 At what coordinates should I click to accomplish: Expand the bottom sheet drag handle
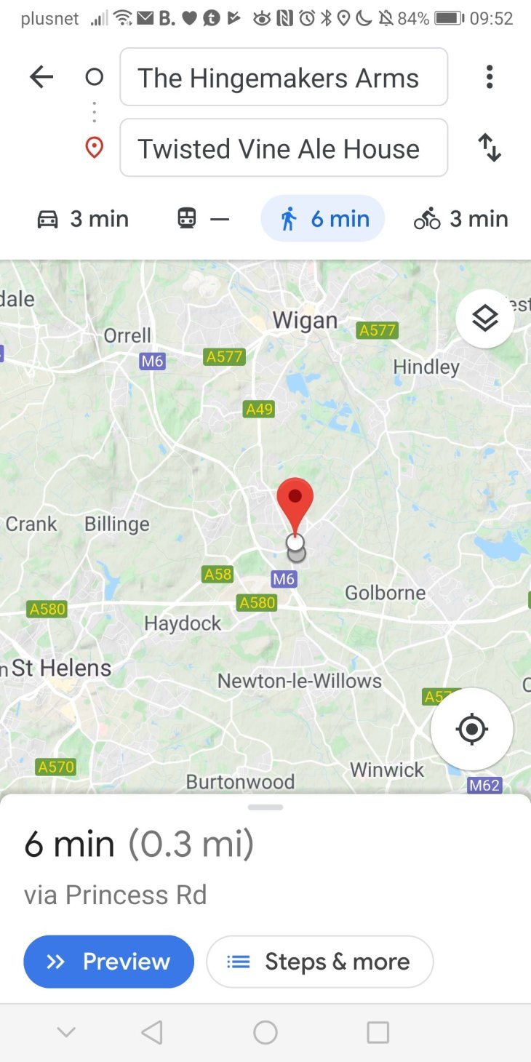coord(265,807)
